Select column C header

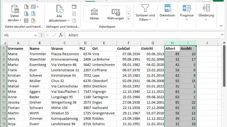(65, 43)
